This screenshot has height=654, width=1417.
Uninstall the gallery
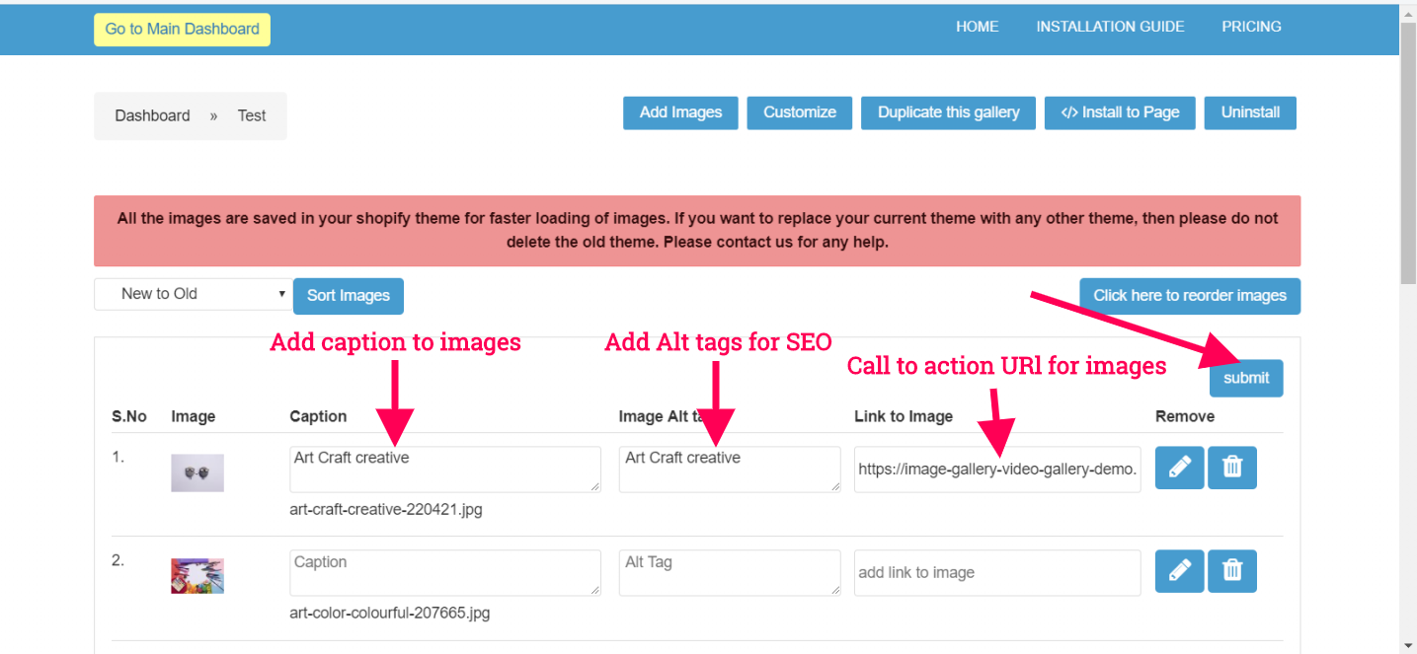coord(1250,112)
